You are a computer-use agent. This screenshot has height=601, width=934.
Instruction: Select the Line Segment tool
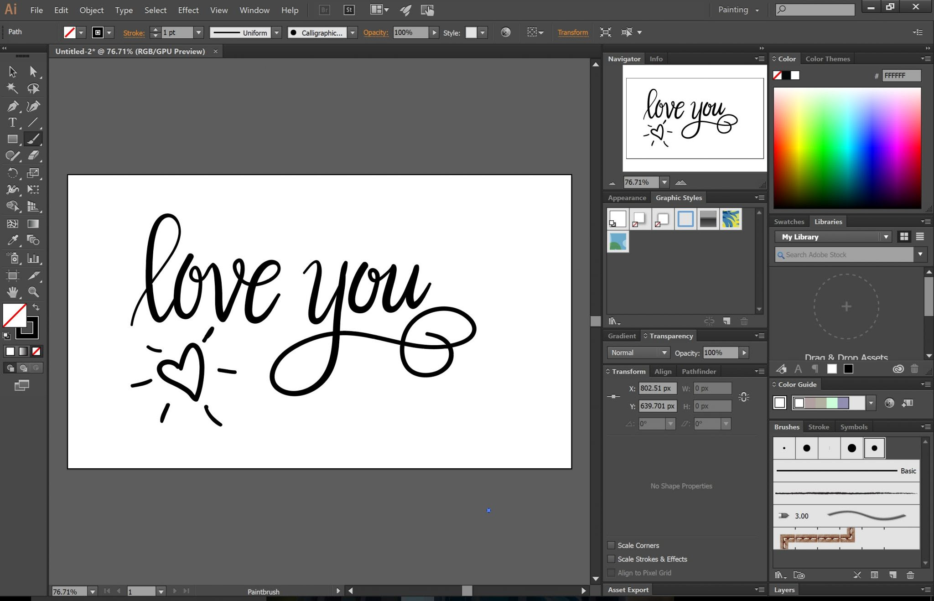33,122
